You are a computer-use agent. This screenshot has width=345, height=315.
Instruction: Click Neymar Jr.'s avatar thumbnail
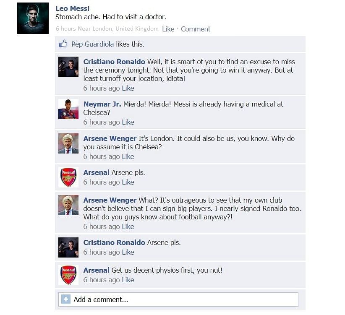click(x=68, y=109)
